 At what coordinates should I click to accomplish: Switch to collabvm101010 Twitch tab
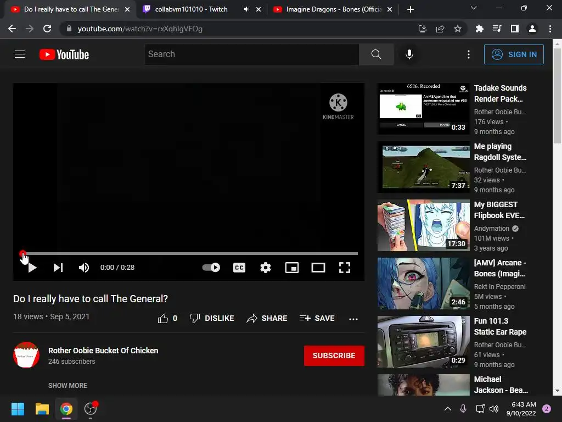click(191, 9)
